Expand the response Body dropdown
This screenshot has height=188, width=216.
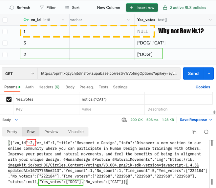16,120
